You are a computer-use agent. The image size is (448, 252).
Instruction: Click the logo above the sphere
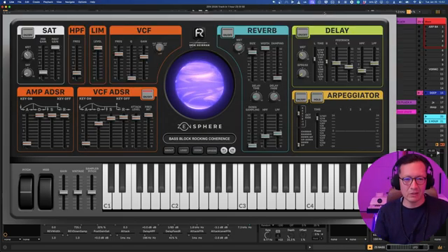[x=199, y=33]
